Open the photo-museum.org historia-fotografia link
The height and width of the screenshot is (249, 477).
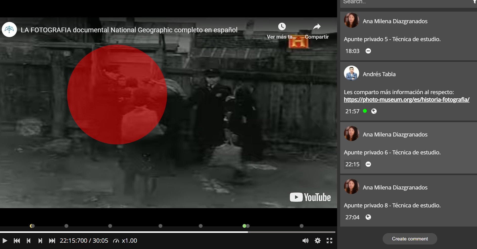[x=406, y=100]
